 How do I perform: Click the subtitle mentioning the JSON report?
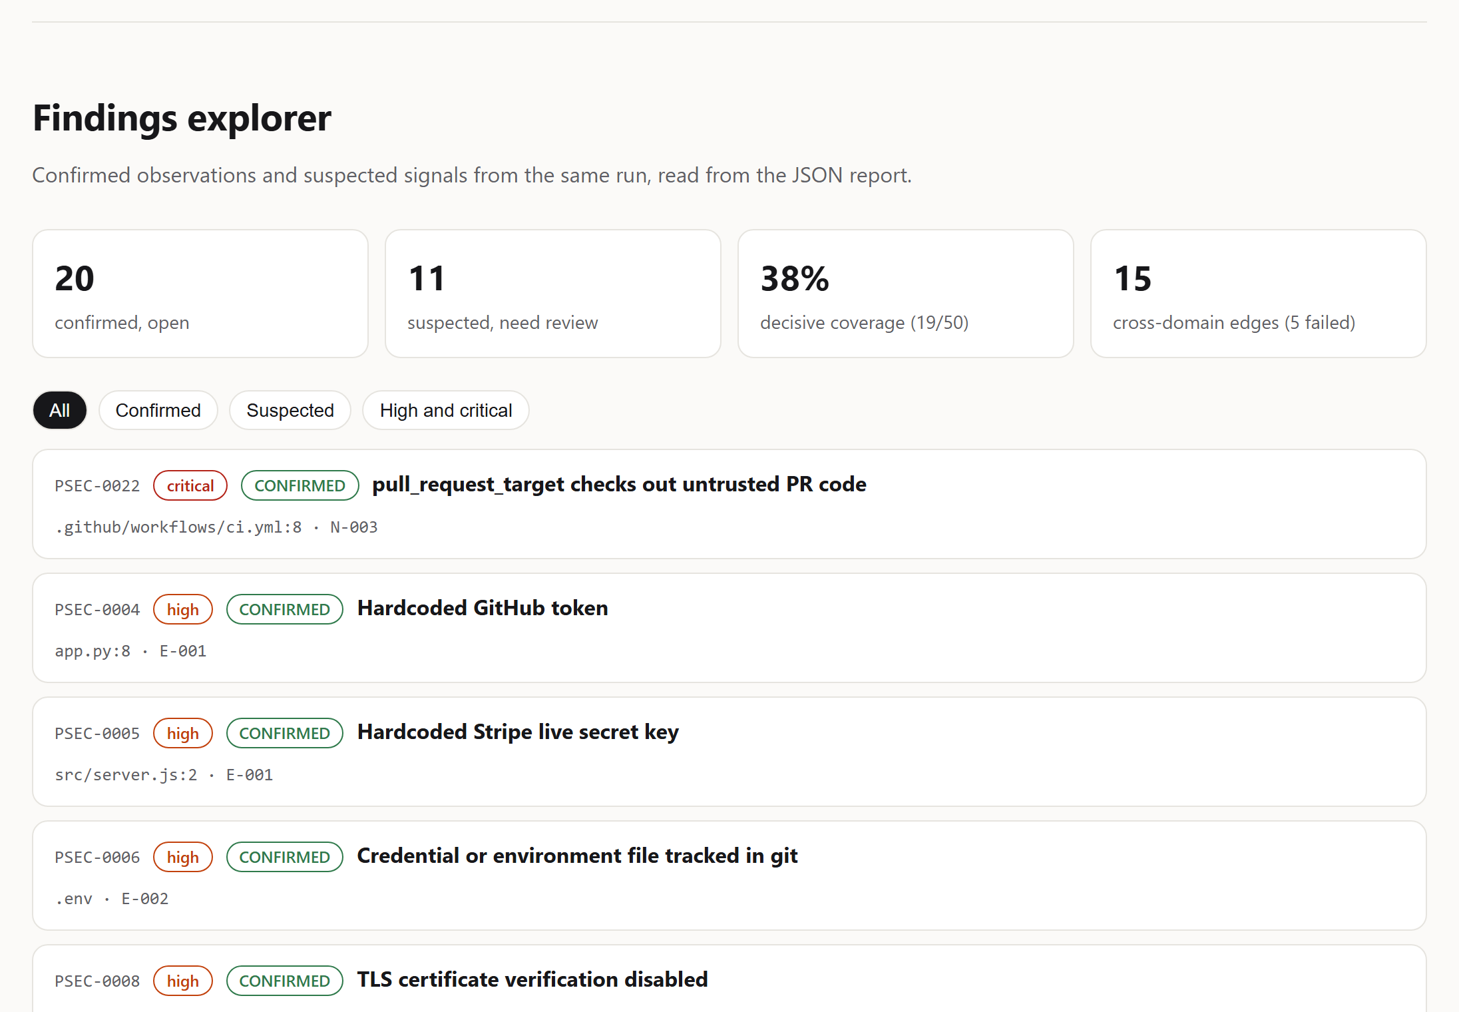(x=472, y=175)
